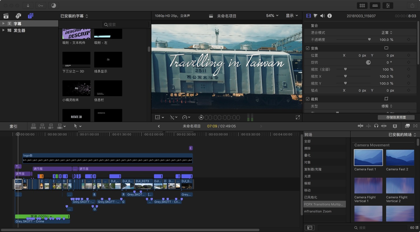Add keyframe for 锚点 anchor point
Screen dimensions: 420x232
tap(409, 90)
